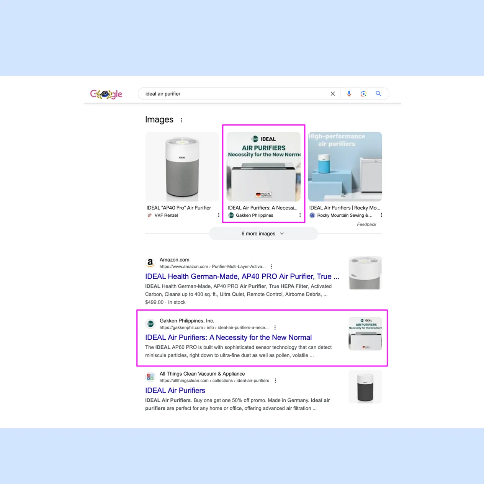The height and width of the screenshot is (484, 484).
Task: Click the Amazon.com site name
Action: click(174, 260)
